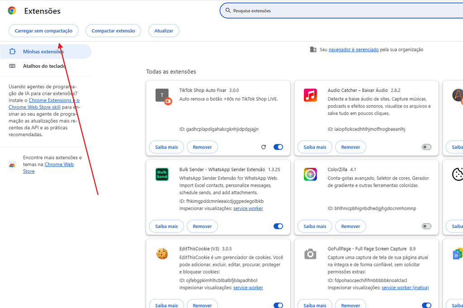Open Saiba mais for Audio Catcher
The width and height of the screenshot is (463, 308).
[x=315, y=147]
